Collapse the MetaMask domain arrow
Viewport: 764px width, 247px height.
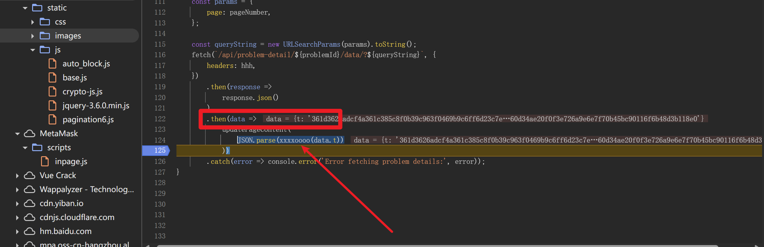[x=17, y=134]
